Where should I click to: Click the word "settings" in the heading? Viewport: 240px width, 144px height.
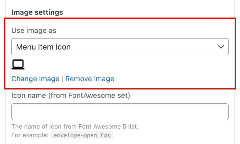click(x=49, y=12)
